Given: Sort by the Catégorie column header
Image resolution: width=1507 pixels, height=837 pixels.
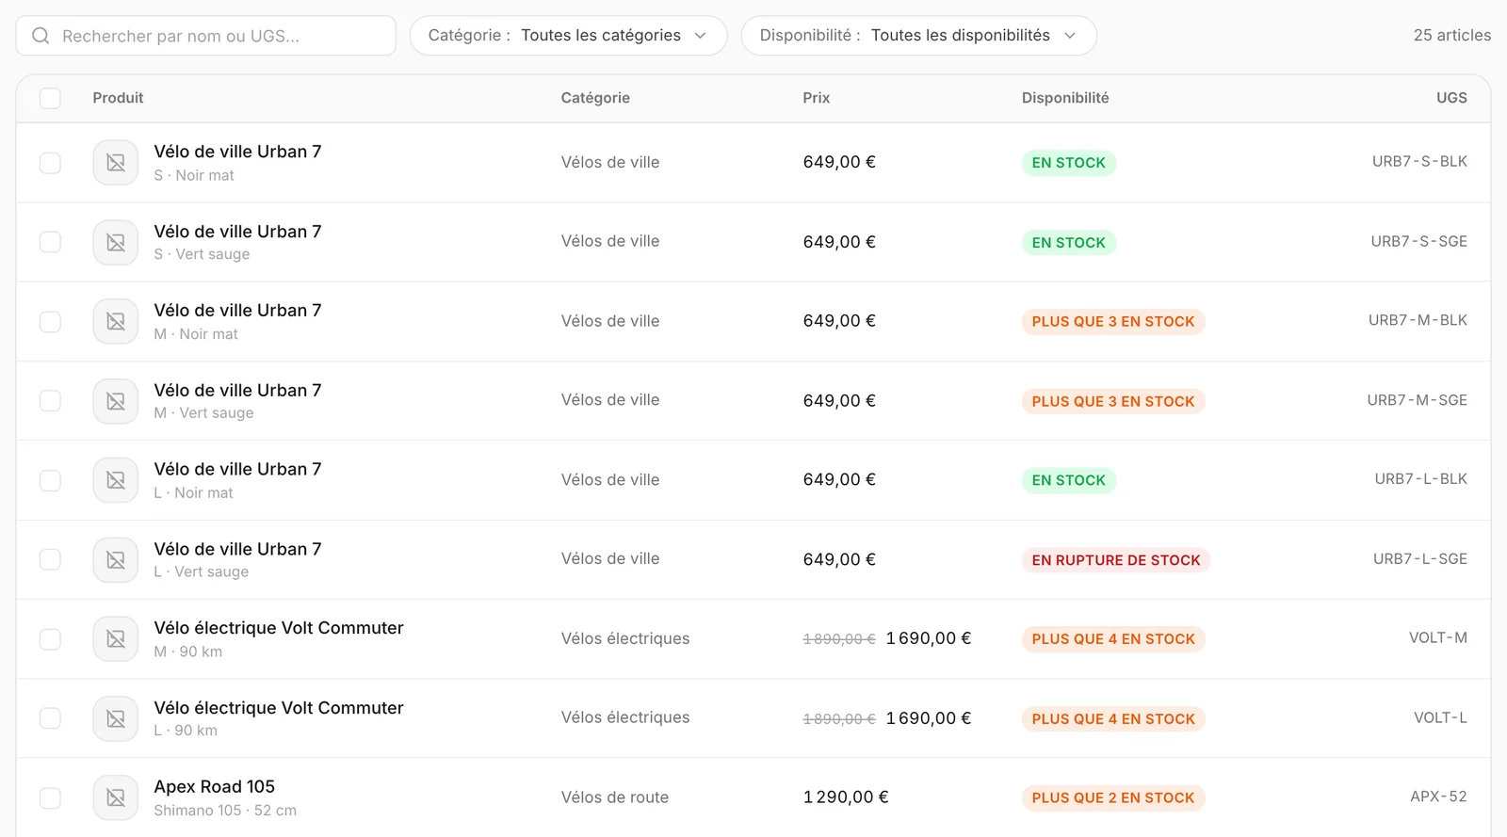Looking at the screenshot, I should pos(595,98).
